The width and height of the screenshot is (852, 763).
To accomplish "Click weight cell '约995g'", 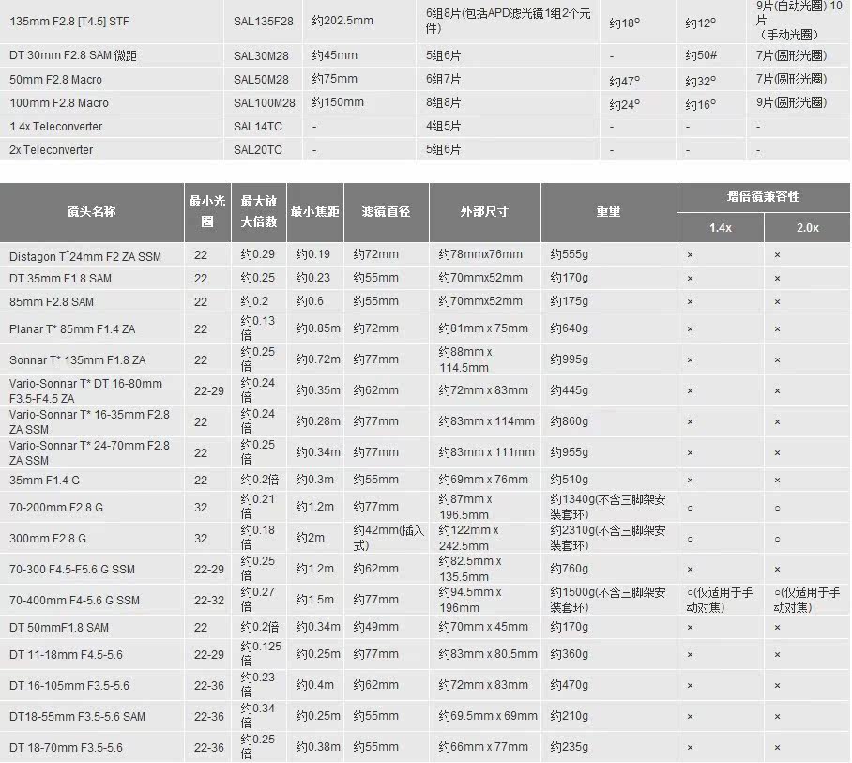I will pos(569,359).
